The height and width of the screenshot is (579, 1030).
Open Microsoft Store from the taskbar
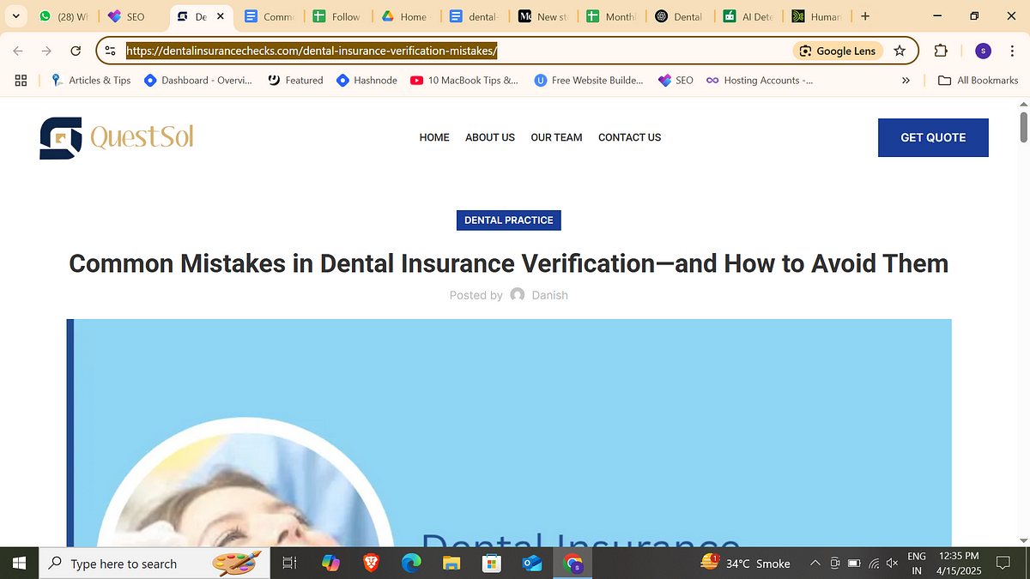pos(492,564)
